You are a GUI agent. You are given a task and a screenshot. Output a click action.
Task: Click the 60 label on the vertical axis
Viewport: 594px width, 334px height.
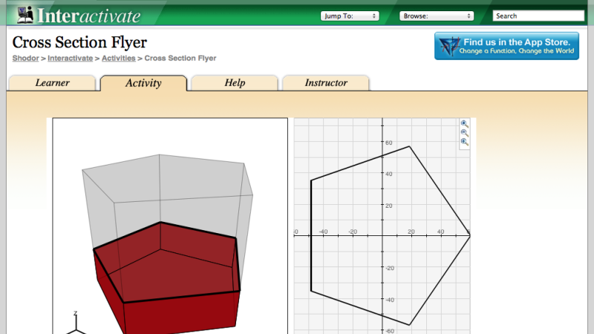388,143
